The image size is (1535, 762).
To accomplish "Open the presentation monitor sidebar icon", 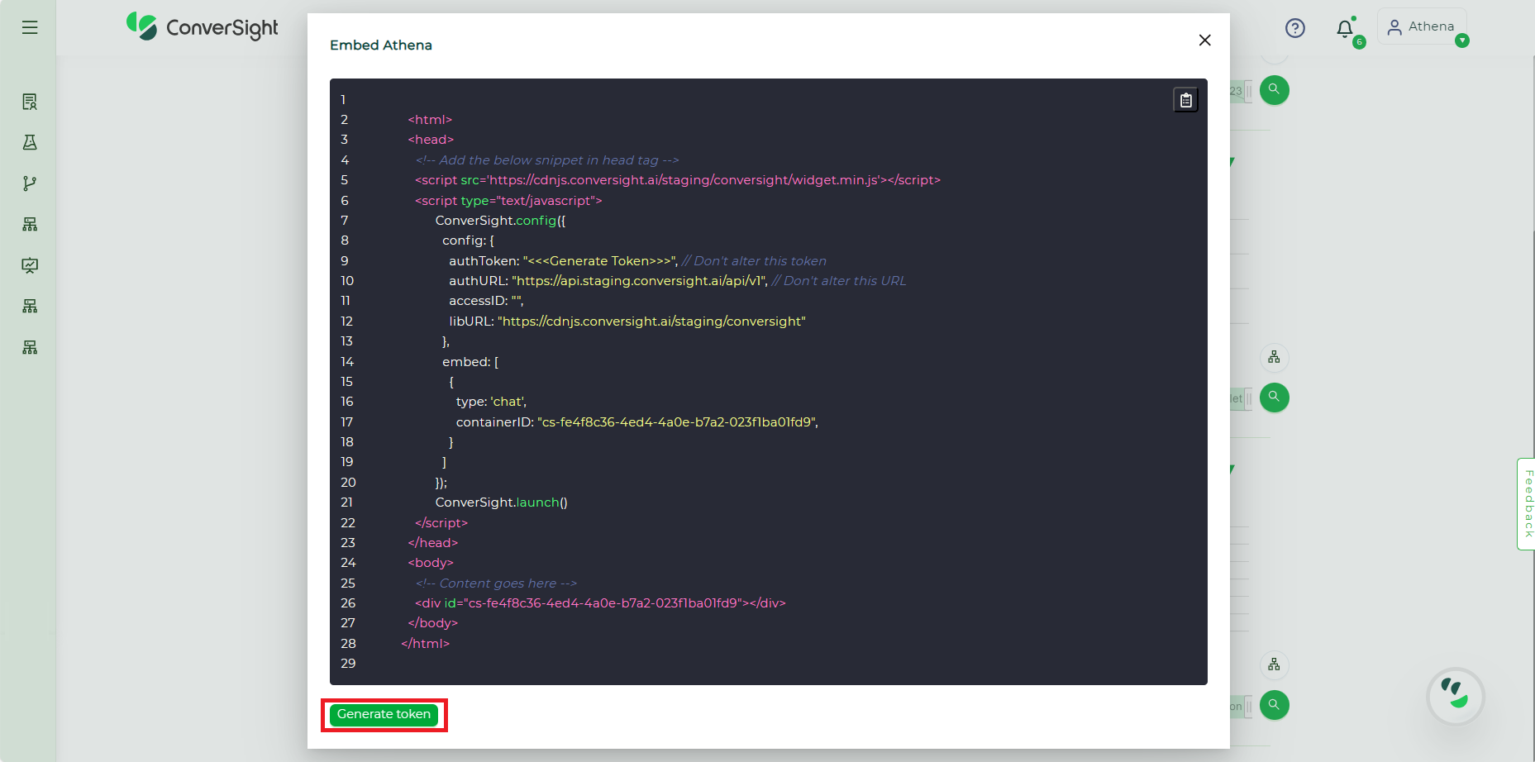I will pos(30,265).
